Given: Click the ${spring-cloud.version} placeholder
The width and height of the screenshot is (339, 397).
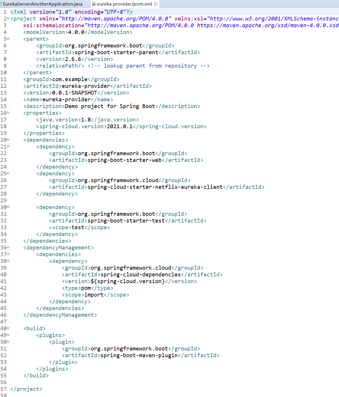Looking at the screenshot, I should click(128, 281).
